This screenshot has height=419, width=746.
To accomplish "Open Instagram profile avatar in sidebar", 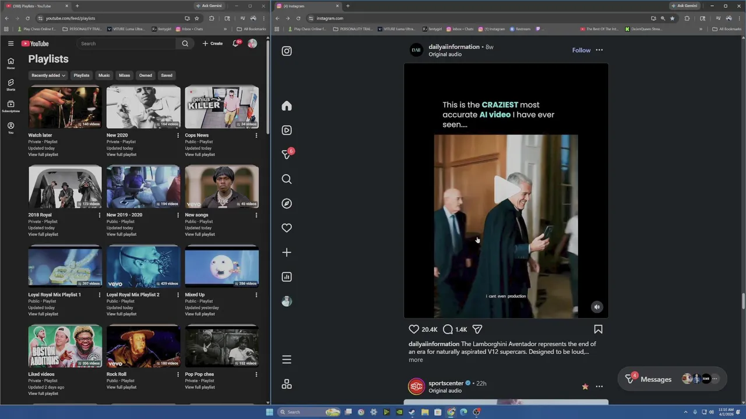I will (x=287, y=301).
